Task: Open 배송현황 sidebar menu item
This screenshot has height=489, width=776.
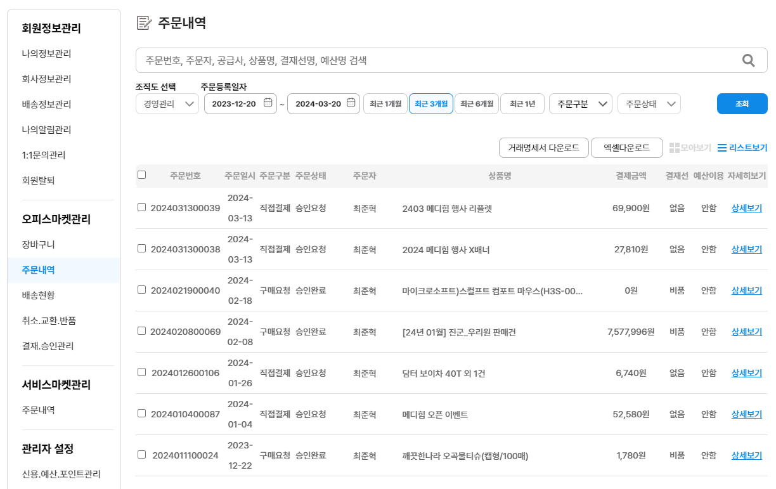Action: tap(38, 295)
